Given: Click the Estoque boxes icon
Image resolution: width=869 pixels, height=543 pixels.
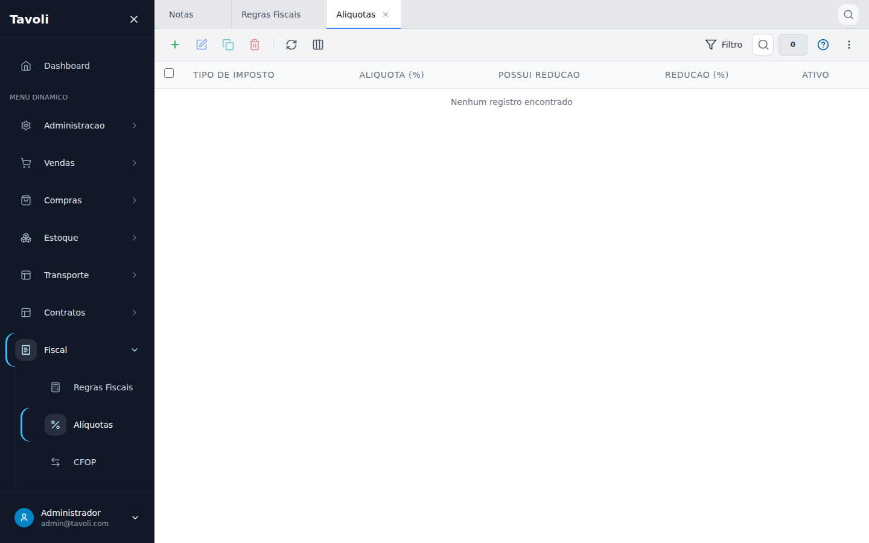Looking at the screenshot, I should [x=26, y=238].
